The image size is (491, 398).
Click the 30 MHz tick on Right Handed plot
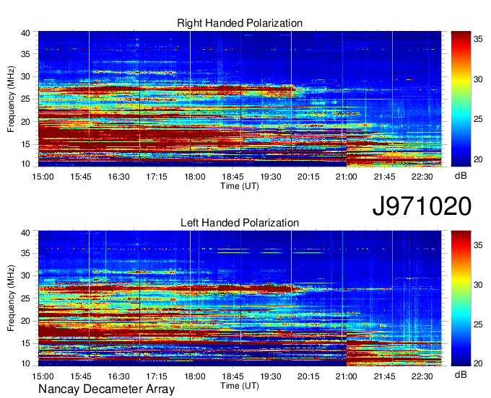coord(25,77)
